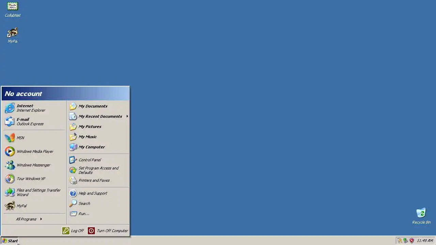
Task: Open Help and Support
Action: point(98,193)
